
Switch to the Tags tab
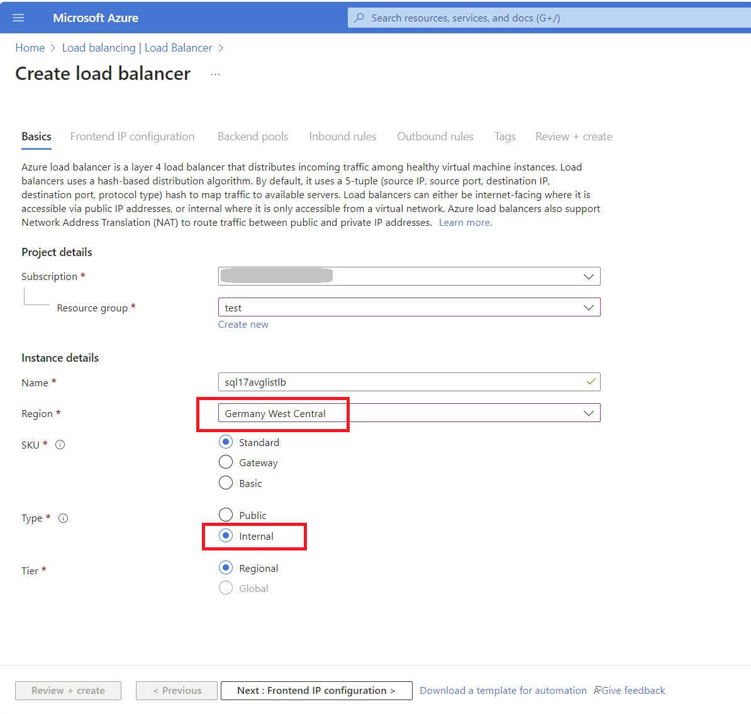[x=505, y=137]
